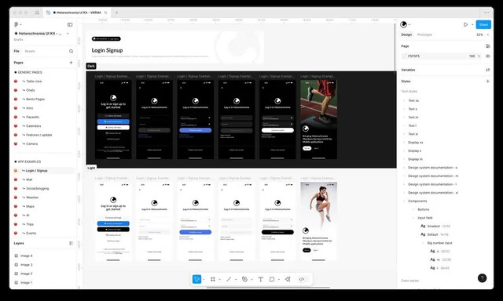This screenshot has width=503, height=301.
Task: Click light athlete photo login screen thumbnail
Action: 318,221
